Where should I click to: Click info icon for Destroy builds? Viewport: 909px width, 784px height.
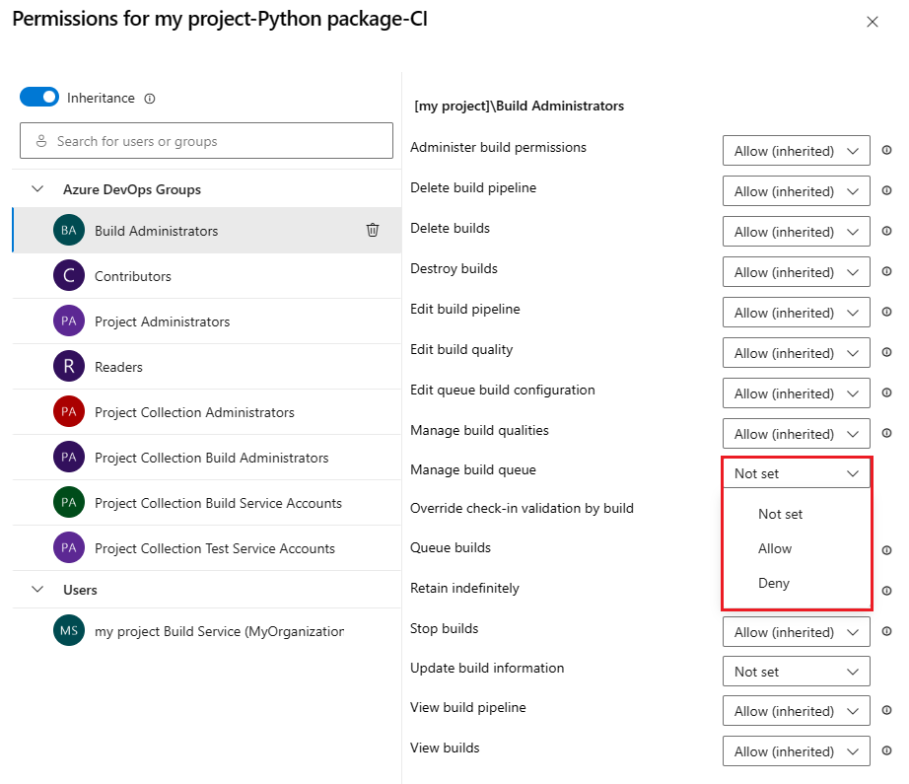pos(886,271)
